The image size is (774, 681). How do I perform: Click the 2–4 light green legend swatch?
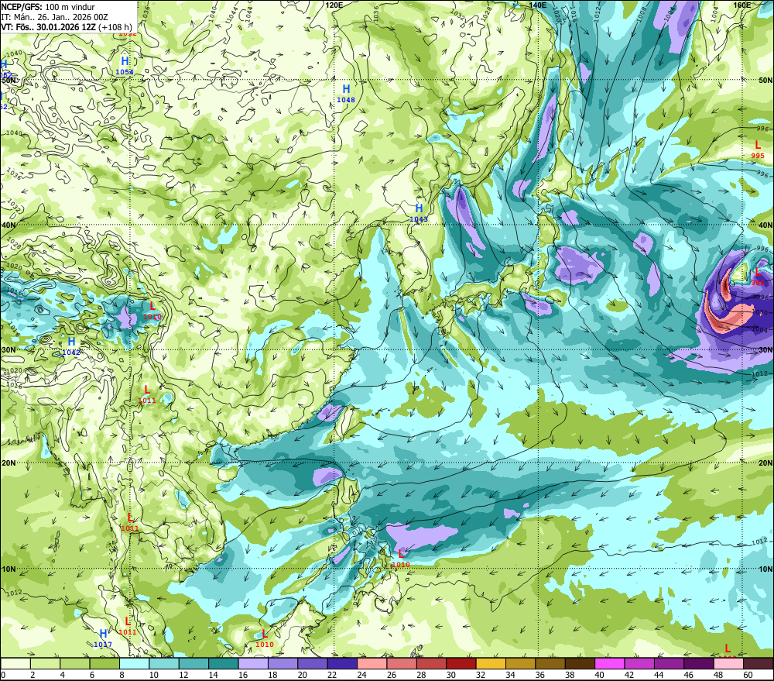tap(46, 663)
